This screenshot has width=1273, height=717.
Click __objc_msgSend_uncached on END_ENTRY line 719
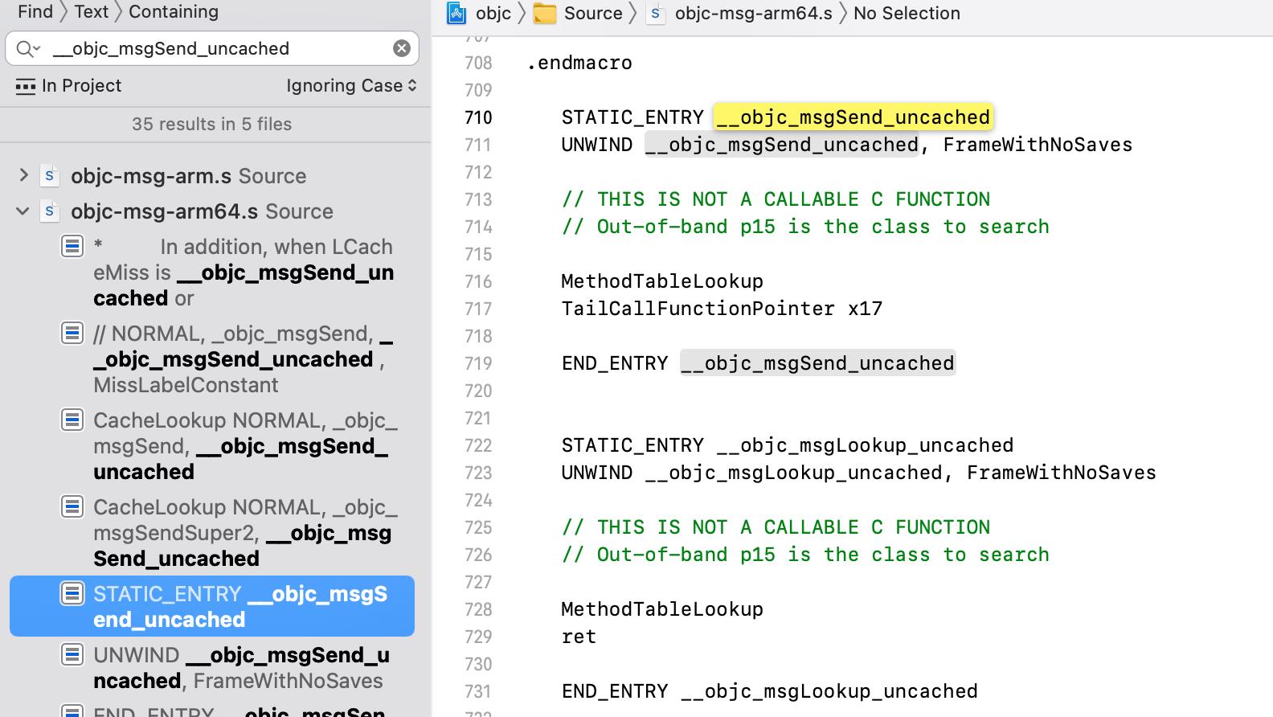tap(817, 363)
